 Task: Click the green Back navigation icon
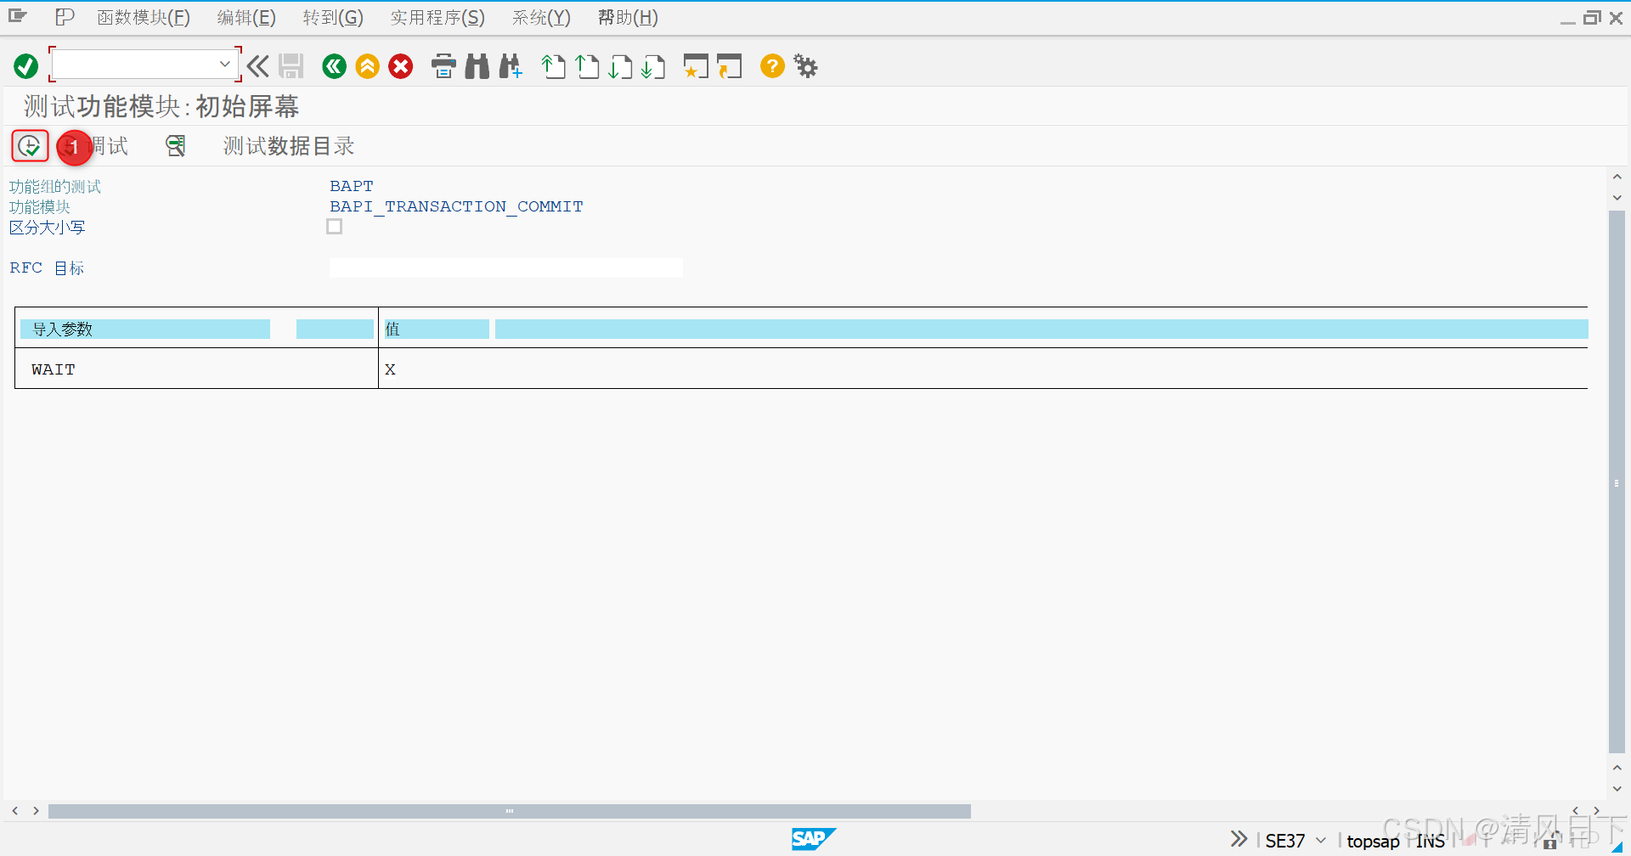click(x=333, y=65)
